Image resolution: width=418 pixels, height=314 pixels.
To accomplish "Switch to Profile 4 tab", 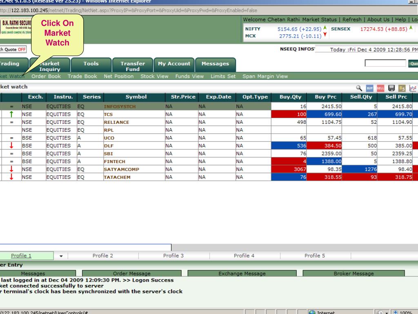I will click(244, 256).
